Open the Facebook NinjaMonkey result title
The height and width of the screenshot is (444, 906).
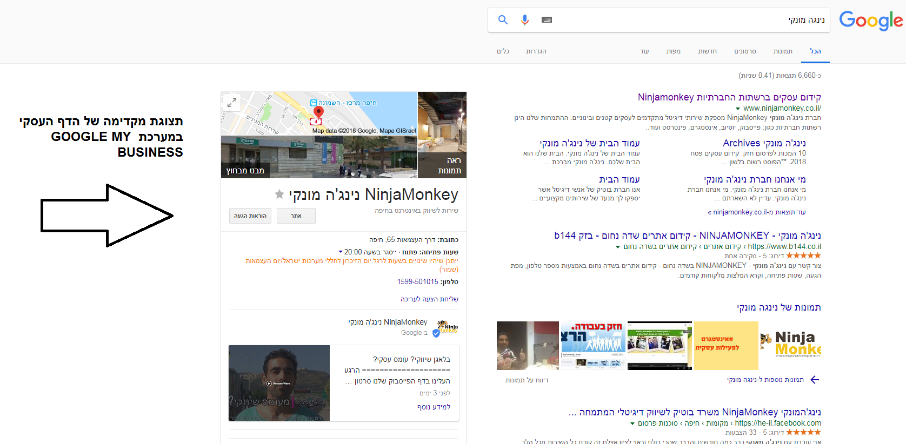point(695,412)
